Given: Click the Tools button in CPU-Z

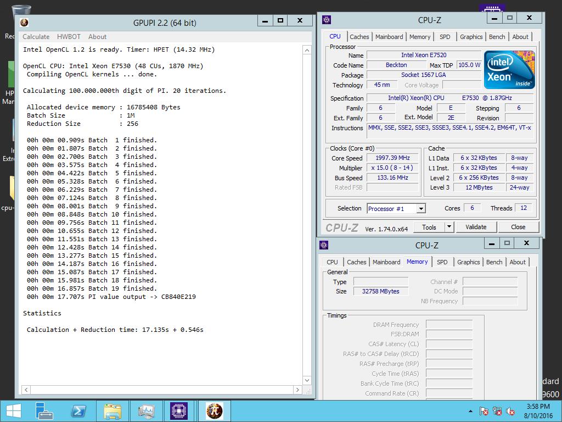Looking at the screenshot, I should pos(429,227).
